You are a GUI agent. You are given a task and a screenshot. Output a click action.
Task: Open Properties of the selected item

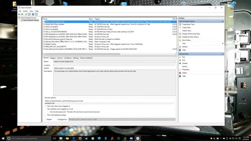click(186, 70)
